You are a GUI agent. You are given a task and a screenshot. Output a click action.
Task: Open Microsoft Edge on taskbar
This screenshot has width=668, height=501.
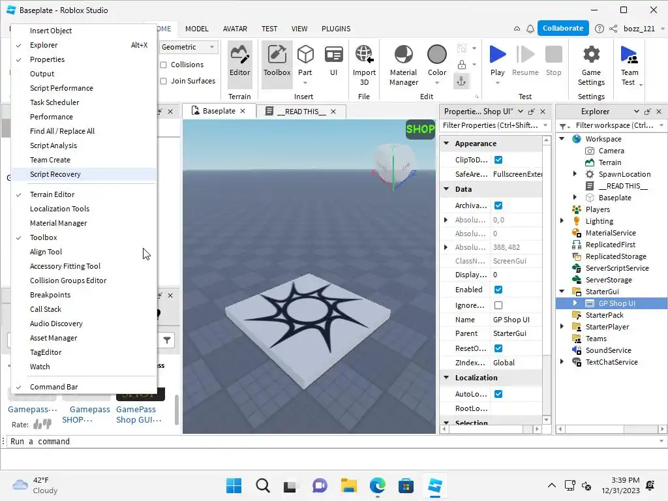point(378,485)
